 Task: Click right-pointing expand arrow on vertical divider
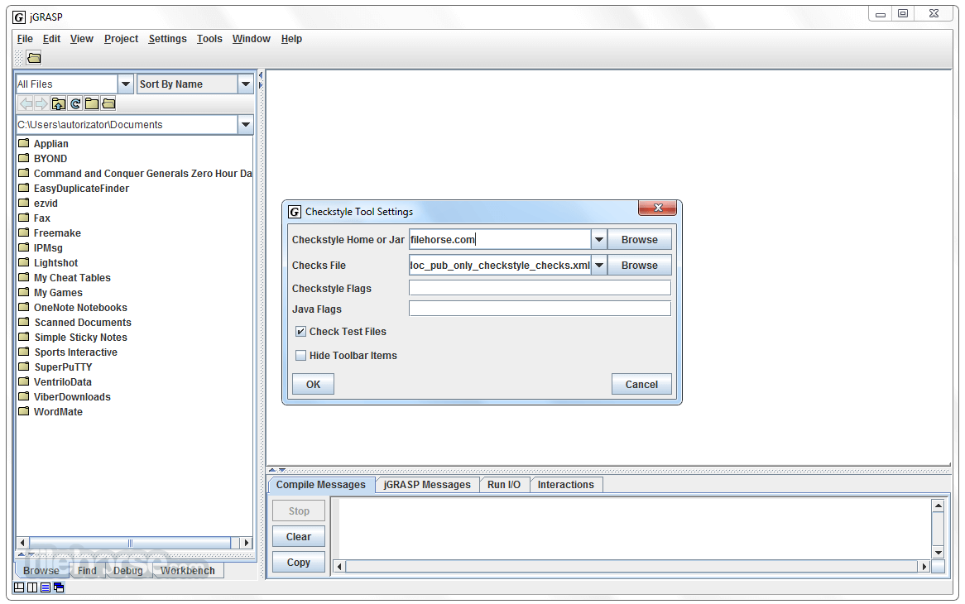pyautogui.click(x=261, y=85)
